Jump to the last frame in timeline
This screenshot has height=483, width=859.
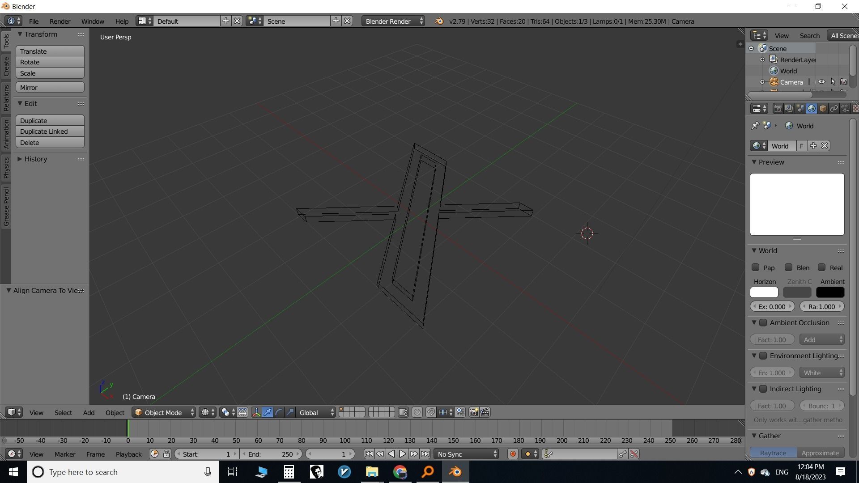click(425, 454)
